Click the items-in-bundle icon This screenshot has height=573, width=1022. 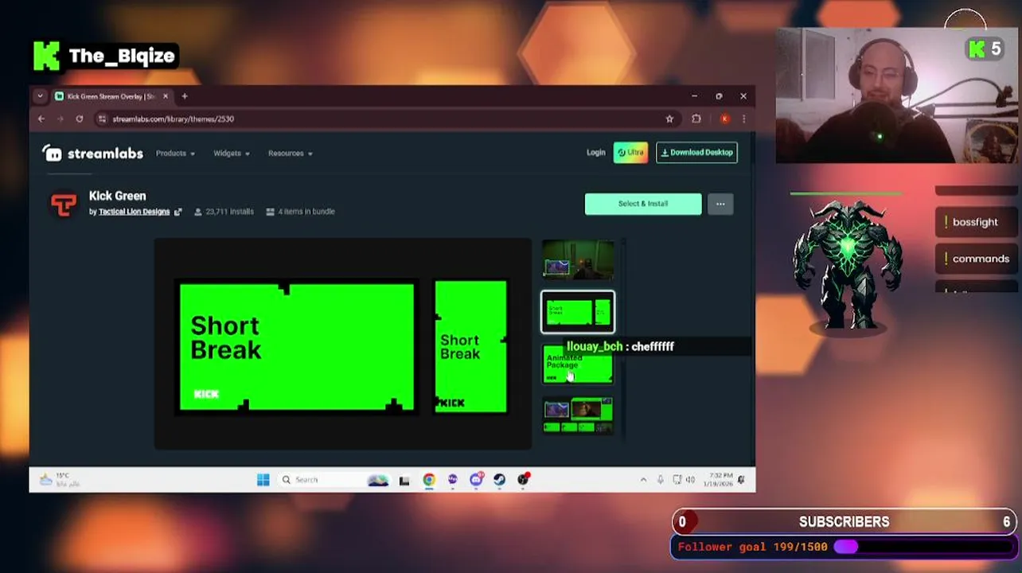[270, 212]
